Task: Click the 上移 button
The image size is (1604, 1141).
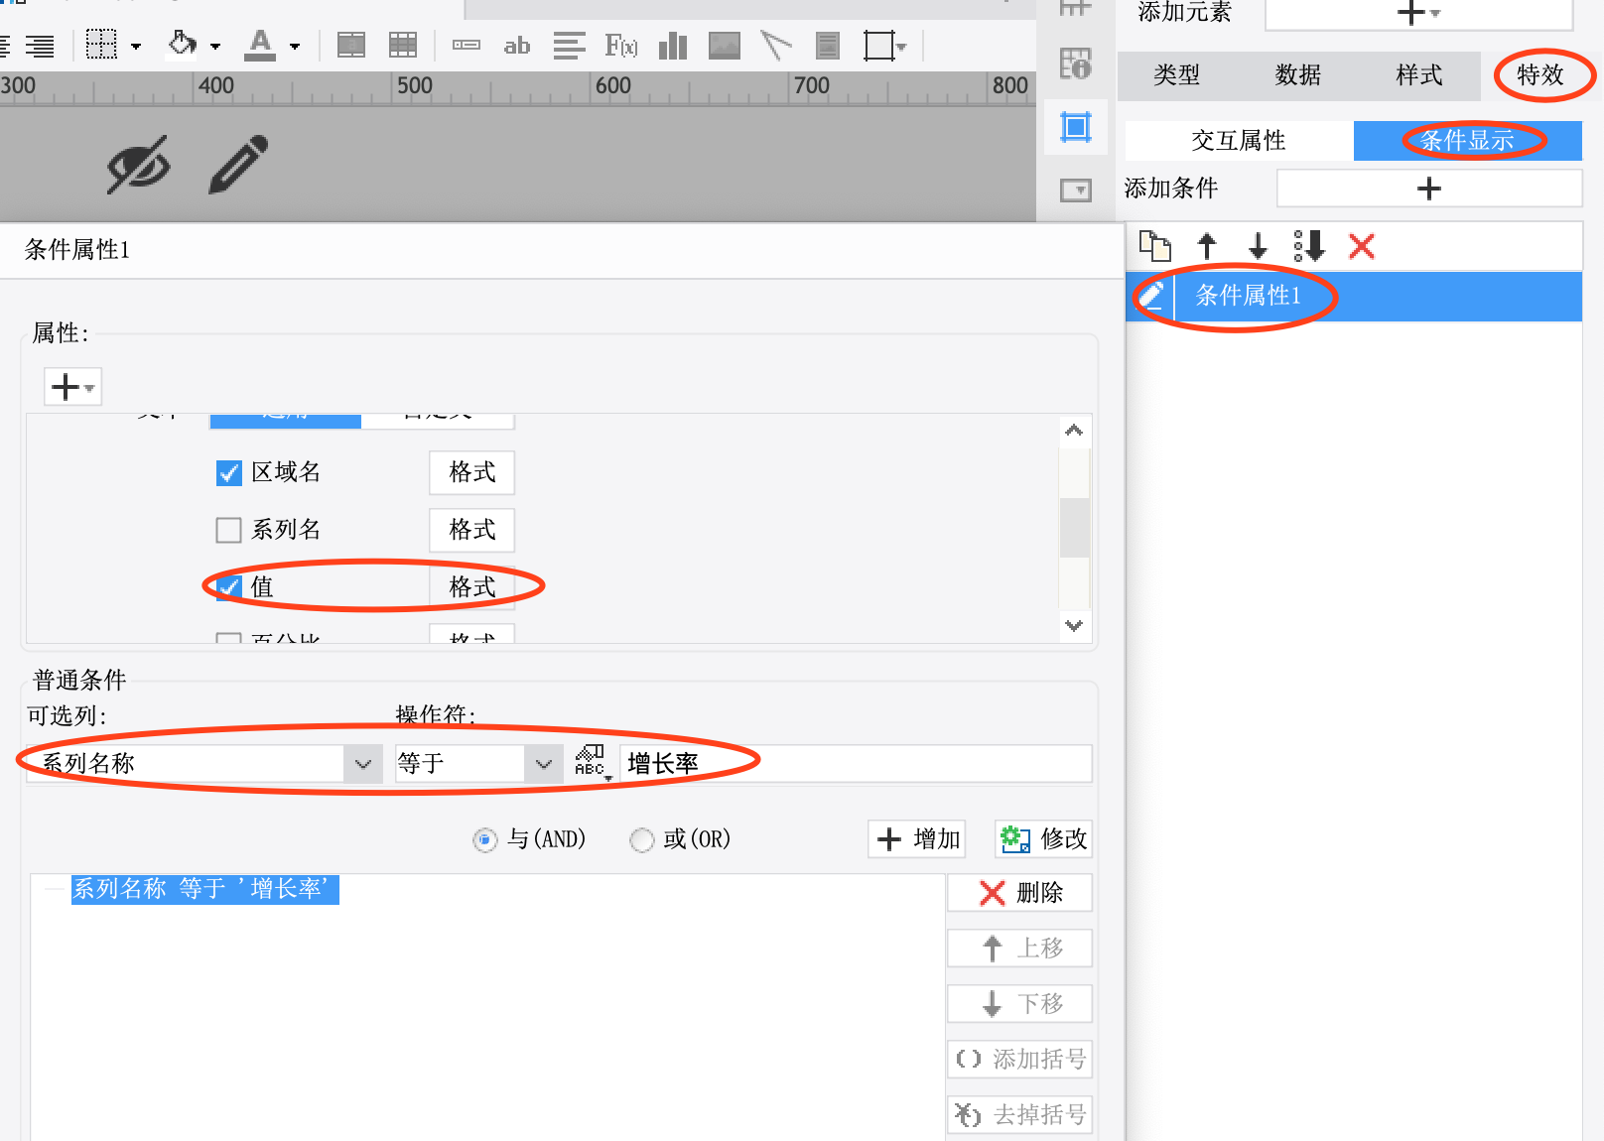Action: [1019, 949]
